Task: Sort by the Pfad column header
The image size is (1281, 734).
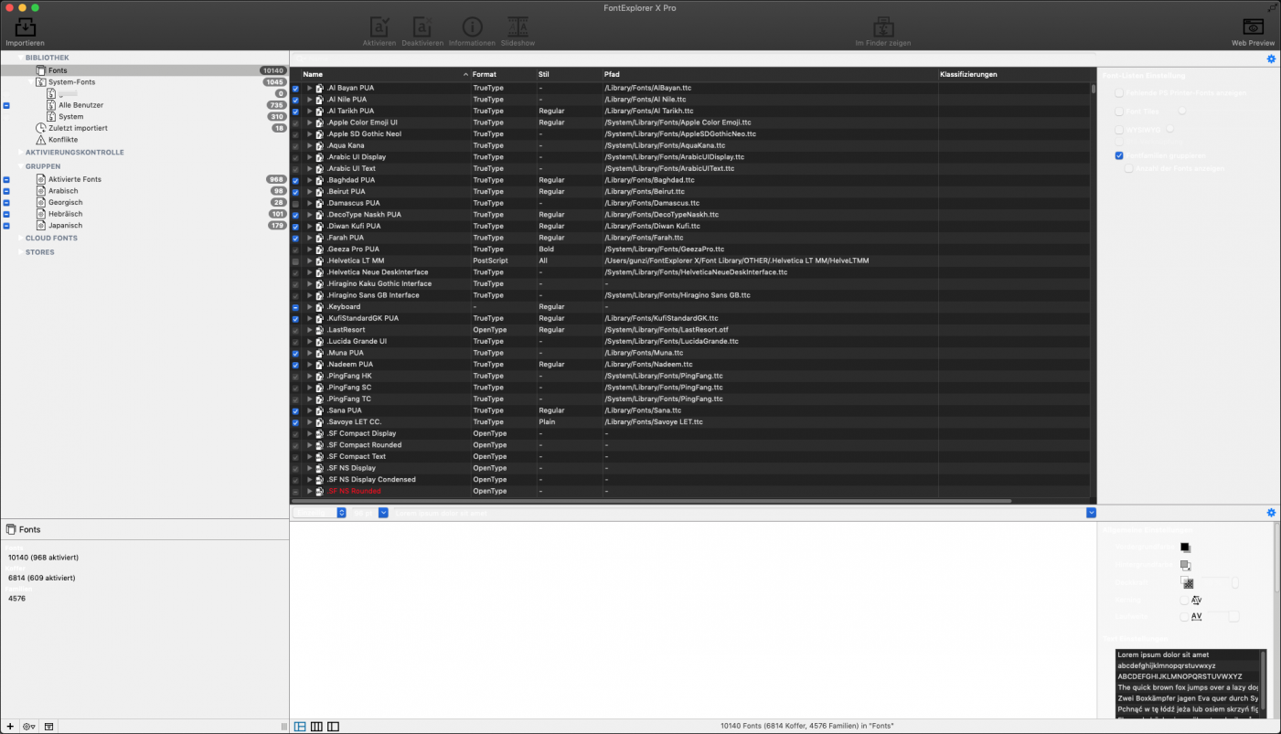Action: 770,74
